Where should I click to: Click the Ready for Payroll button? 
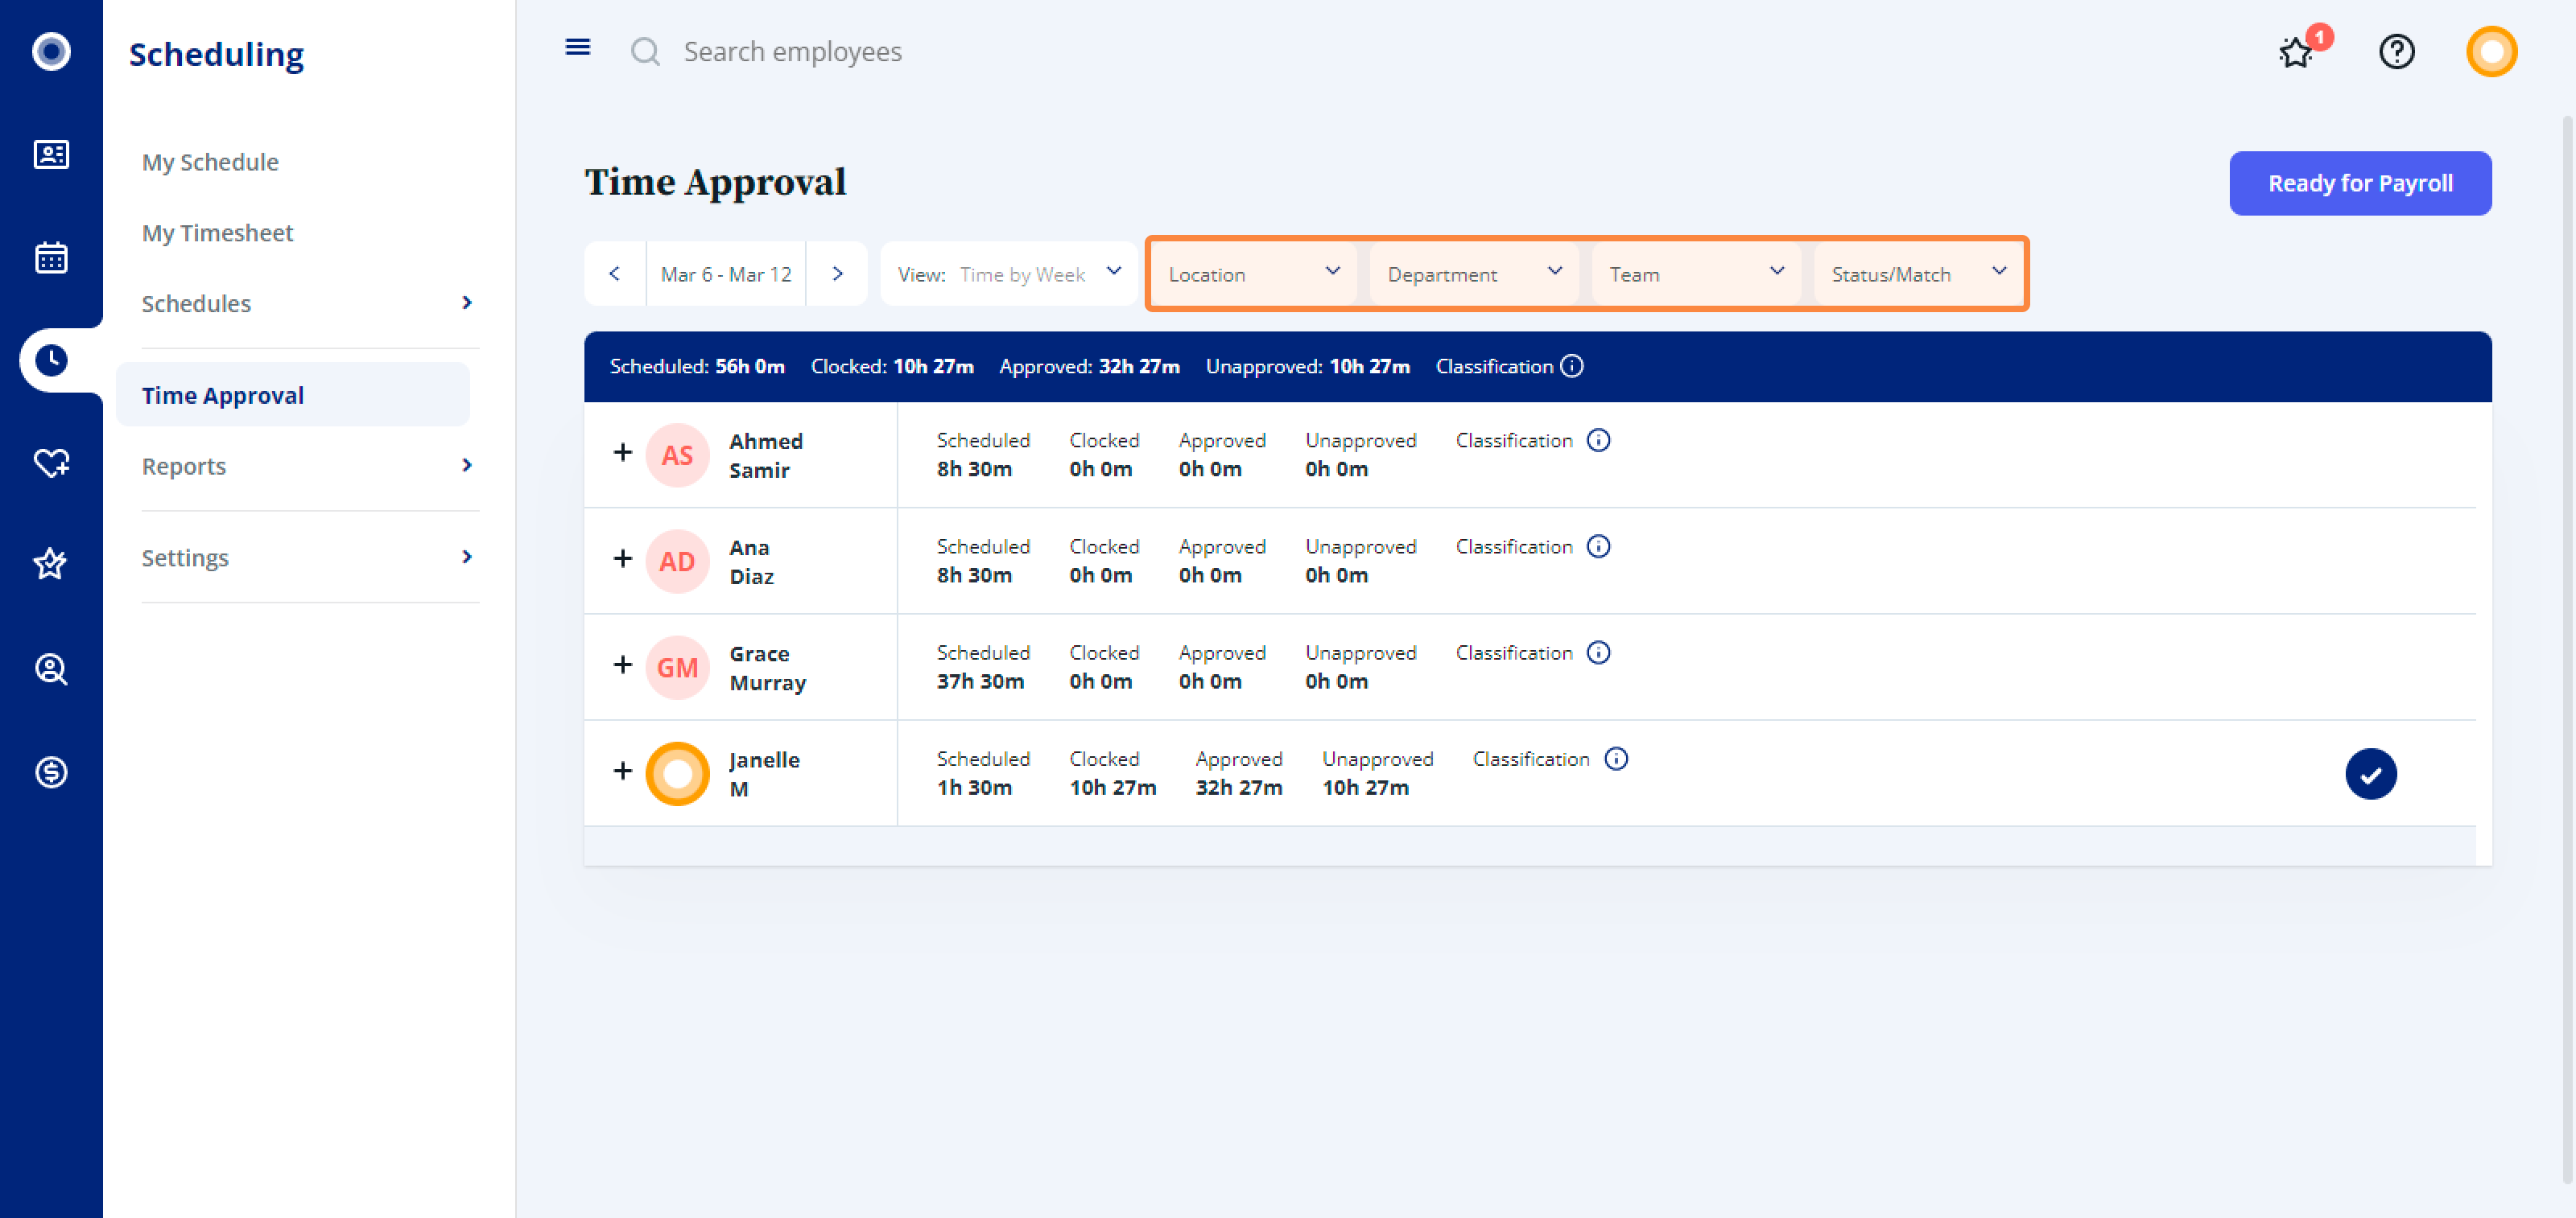[2360, 183]
